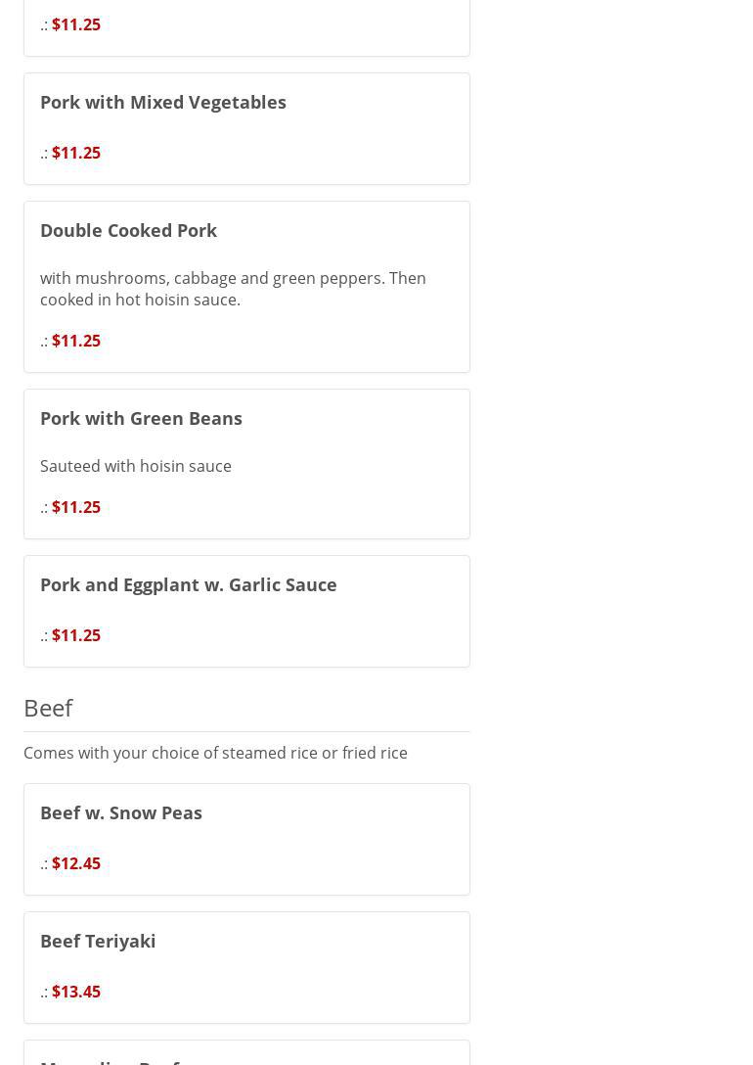753x1065 pixels.
Task: Open the Pork with Mixed Vegetables item
Action: coord(162,102)
